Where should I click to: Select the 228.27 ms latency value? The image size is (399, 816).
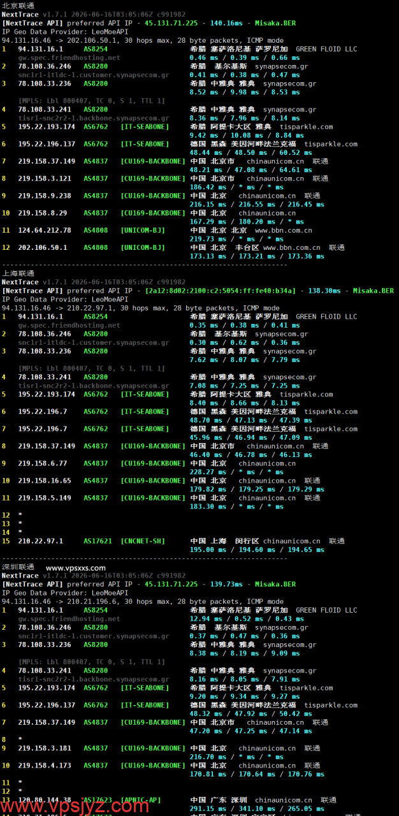click(208, 472)
